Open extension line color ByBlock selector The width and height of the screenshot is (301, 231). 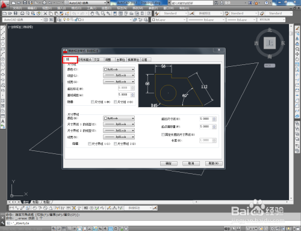tap(119, 119)
